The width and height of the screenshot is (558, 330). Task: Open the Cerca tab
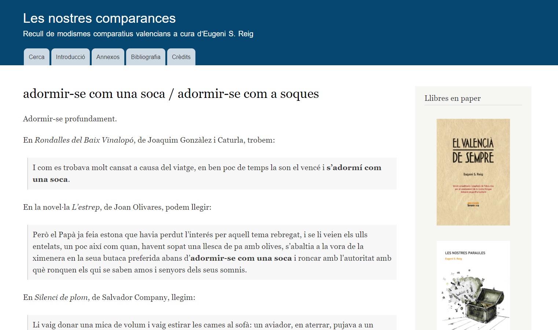point(37,57)
